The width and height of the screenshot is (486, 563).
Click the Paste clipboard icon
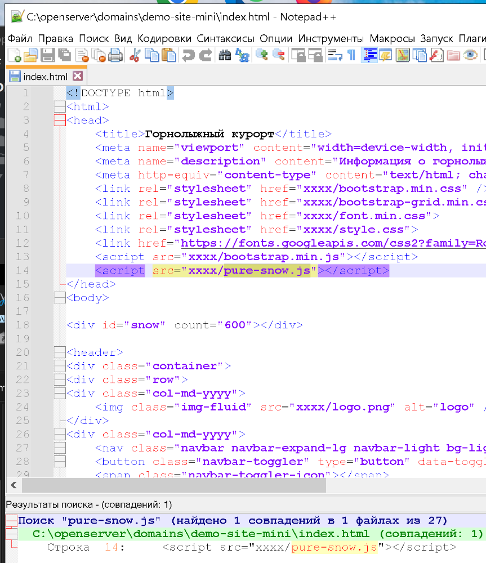[168, 55]
